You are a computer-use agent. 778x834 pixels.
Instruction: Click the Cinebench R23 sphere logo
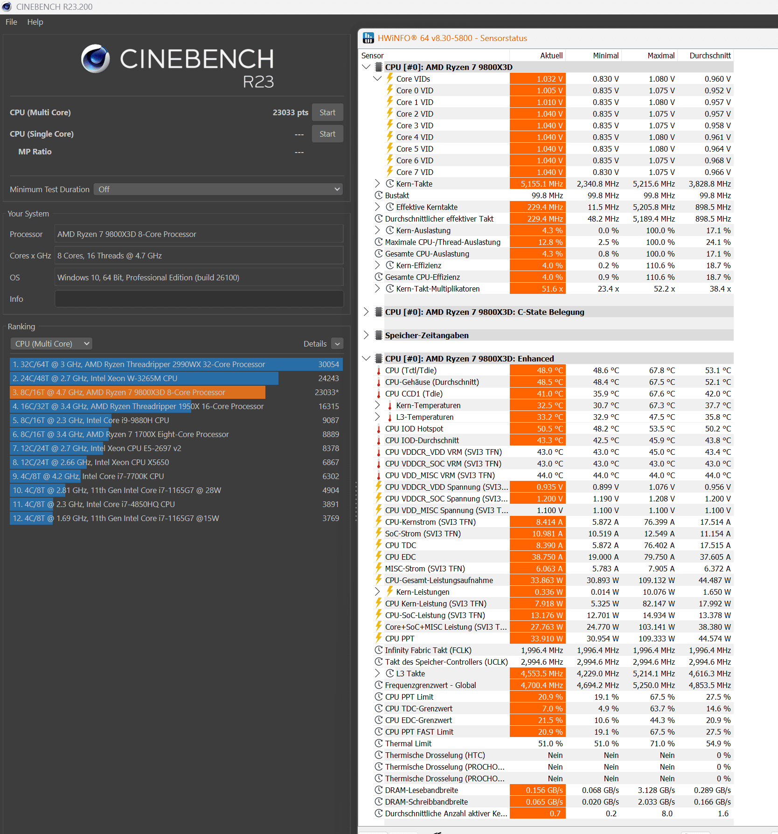point(96,59)
